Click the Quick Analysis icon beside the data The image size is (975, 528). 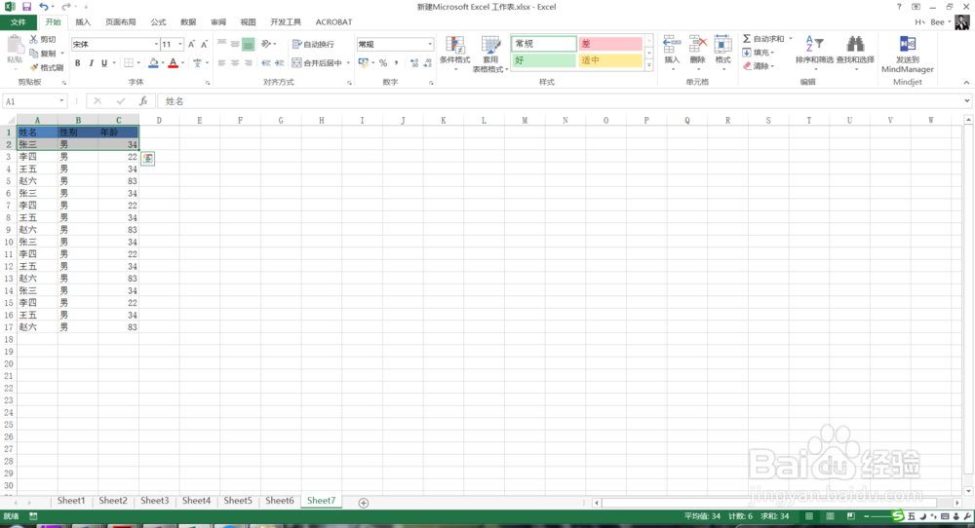147,159
